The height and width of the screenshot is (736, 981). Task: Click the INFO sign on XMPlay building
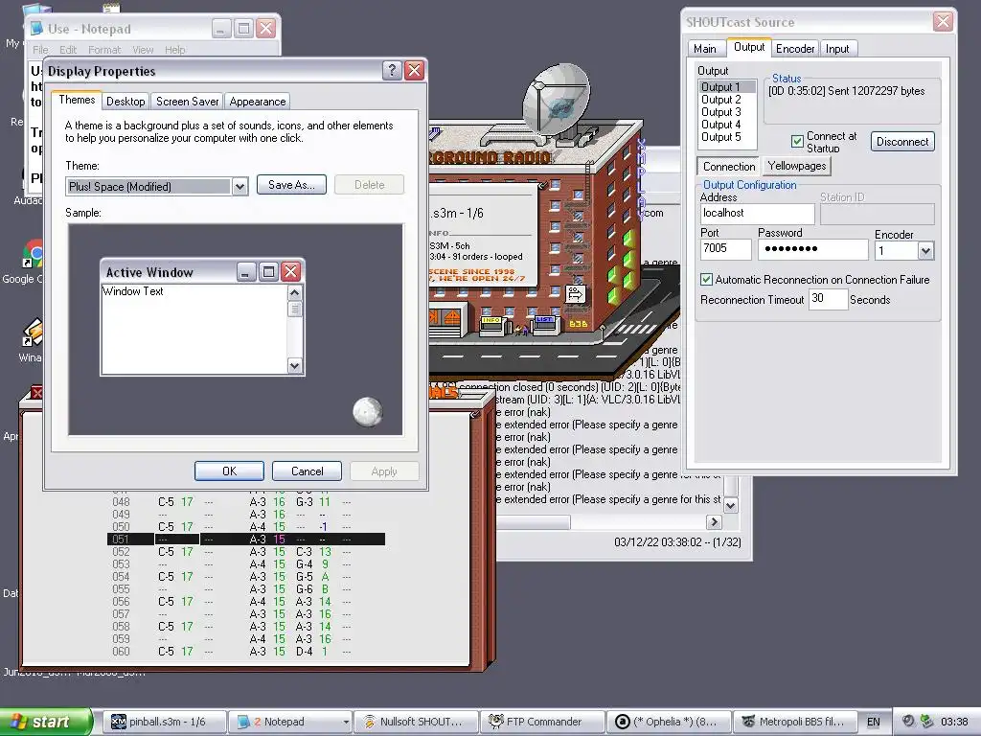tap(490, 320)
